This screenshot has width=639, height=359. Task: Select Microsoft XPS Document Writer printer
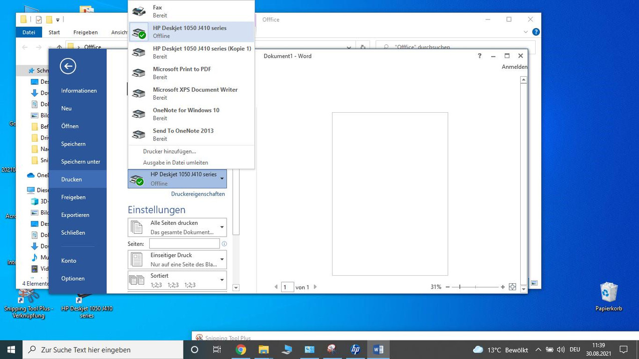191,93
